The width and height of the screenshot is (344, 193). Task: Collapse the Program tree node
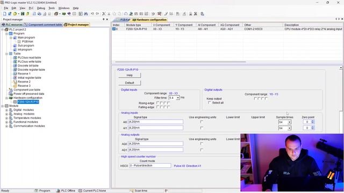(6, 34)
